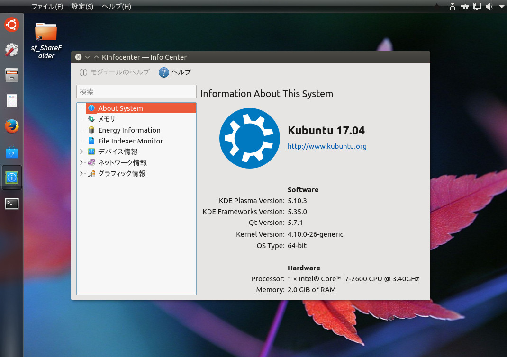The width and height of the screenshot is (507, 357).
Task: Maximize KInfocenter with the up chevron
Action: (x=96, y=57)
